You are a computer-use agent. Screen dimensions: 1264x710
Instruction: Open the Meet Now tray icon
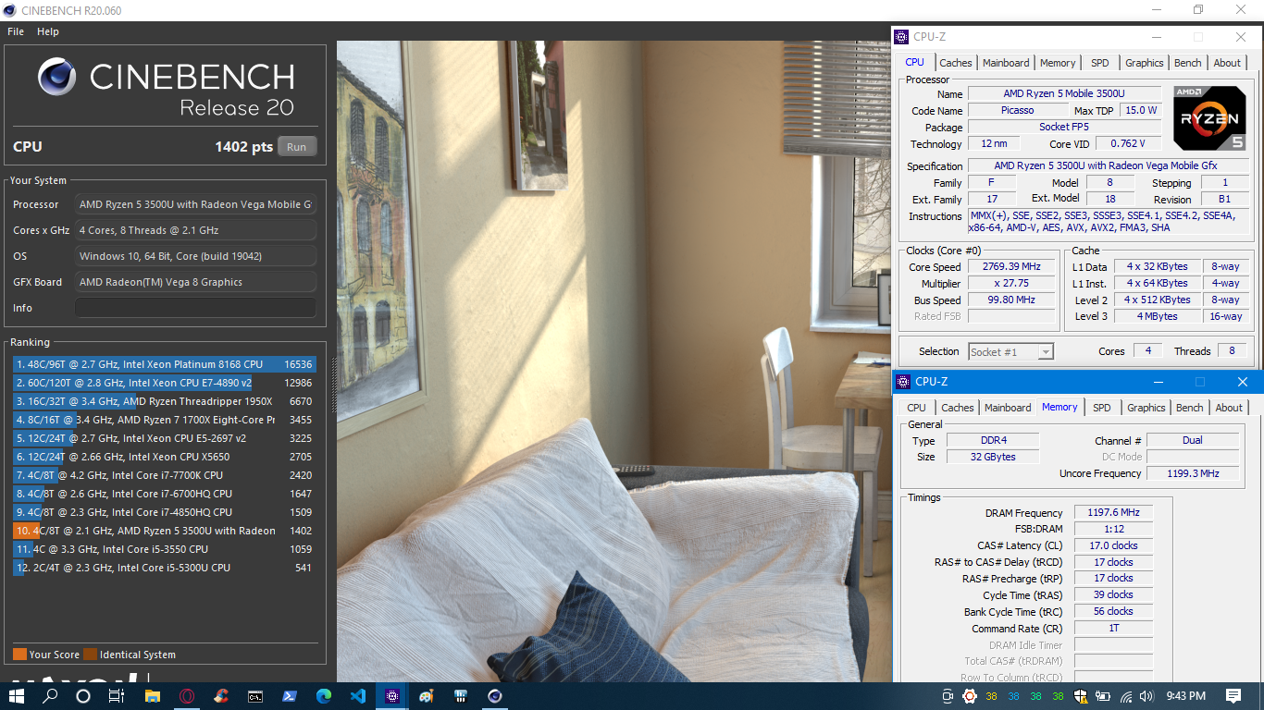(948, 696)
